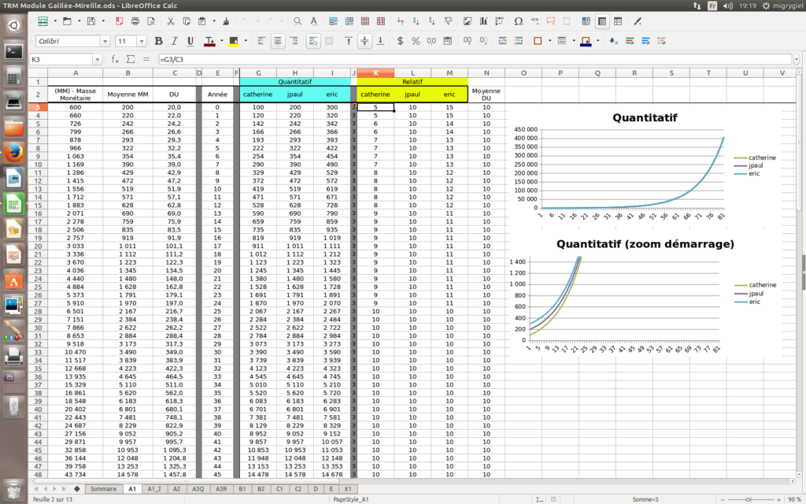Toggle Bold formatting
This screenshot has height=504, width=806.
point(159,41)
